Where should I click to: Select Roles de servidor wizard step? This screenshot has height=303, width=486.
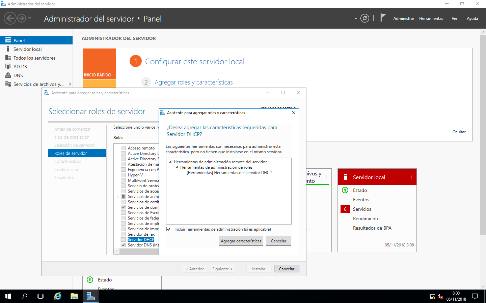pyautogui.click(x=77, y=153)
